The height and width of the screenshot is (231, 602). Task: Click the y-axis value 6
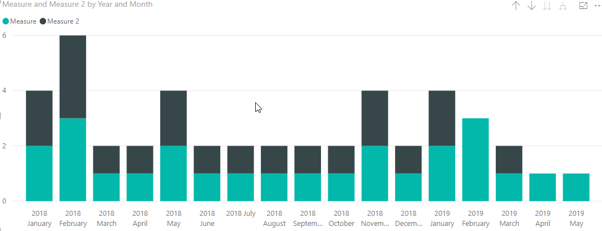coord(4,35)
